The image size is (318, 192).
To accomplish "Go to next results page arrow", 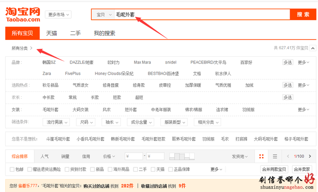I will tap(310, 156).
